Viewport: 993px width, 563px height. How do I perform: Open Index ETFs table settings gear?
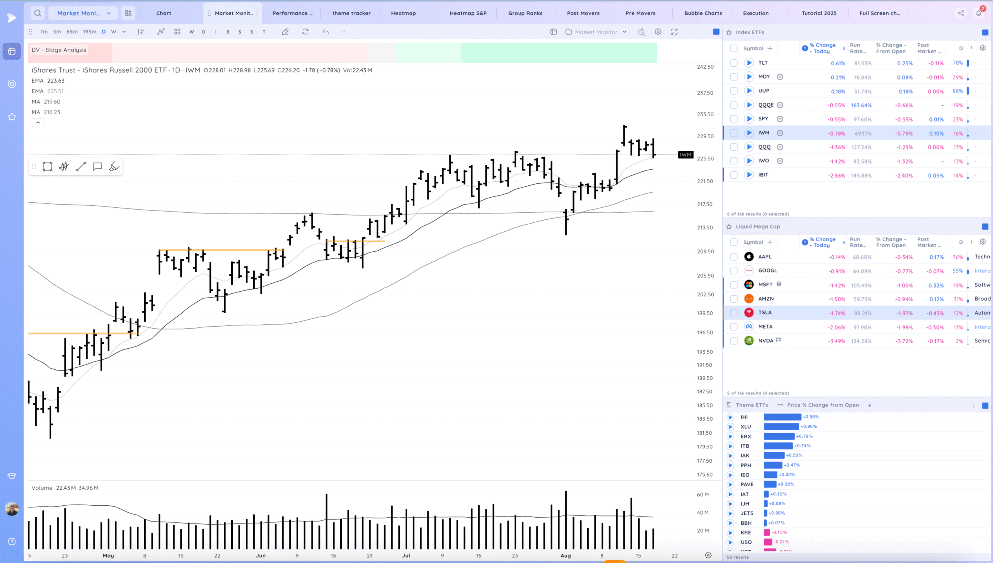[983, 48]
